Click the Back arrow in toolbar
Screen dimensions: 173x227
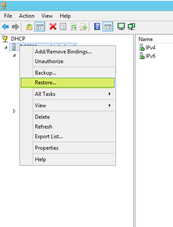(5, 26)
